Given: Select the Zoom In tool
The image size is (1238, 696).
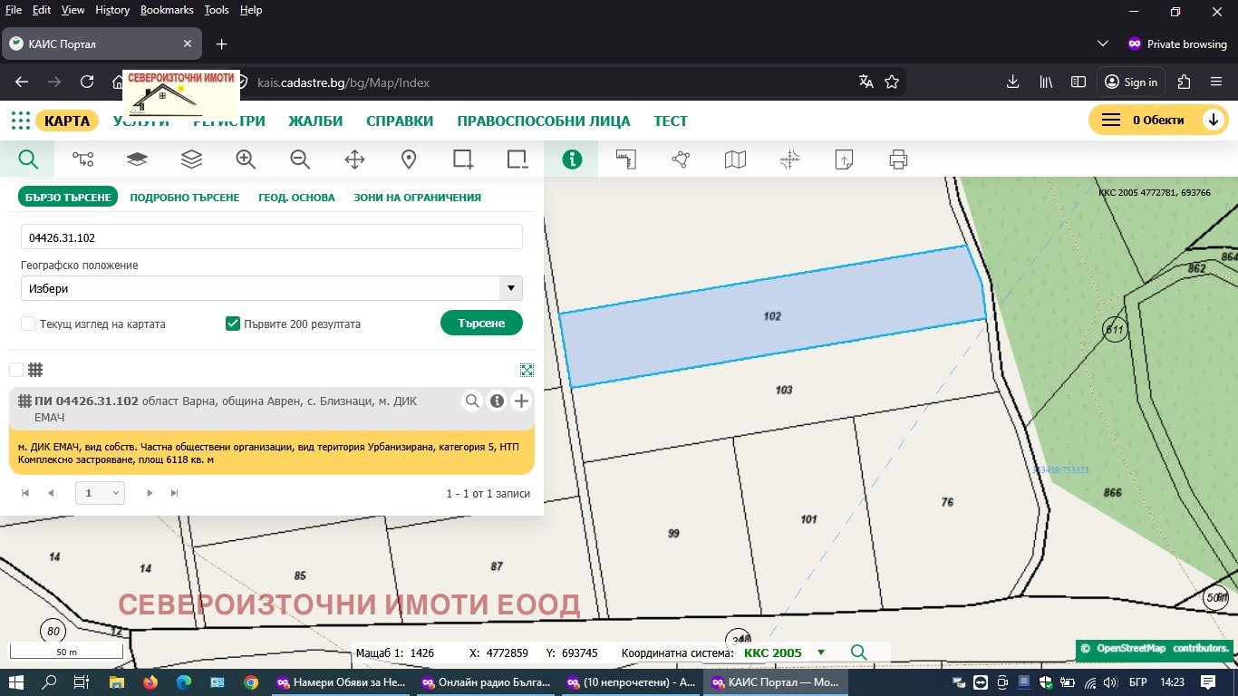Looking at the screenshot, I should (x=245, y=159).
